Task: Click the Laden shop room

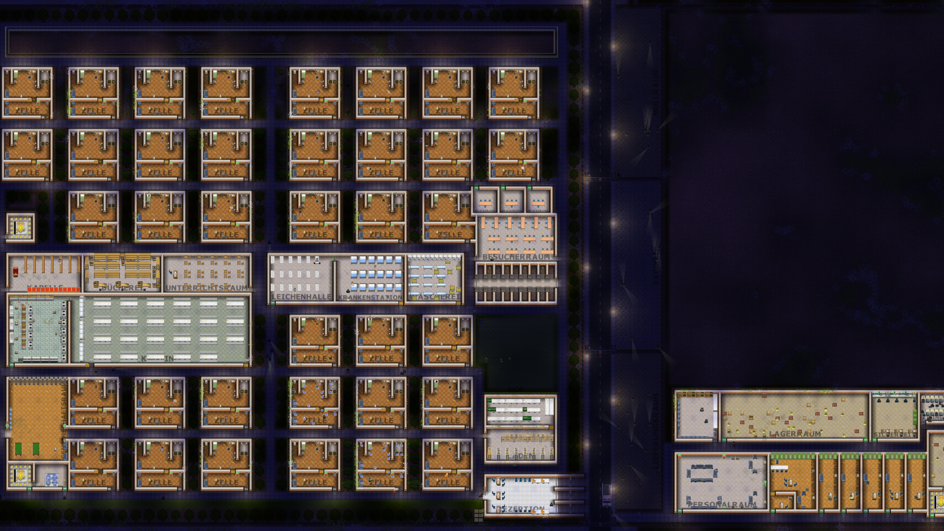Action: 520,445
